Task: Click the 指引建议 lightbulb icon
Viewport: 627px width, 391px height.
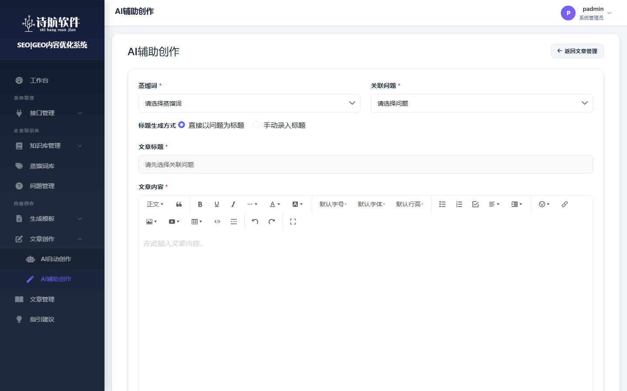Action: [19, 319]
